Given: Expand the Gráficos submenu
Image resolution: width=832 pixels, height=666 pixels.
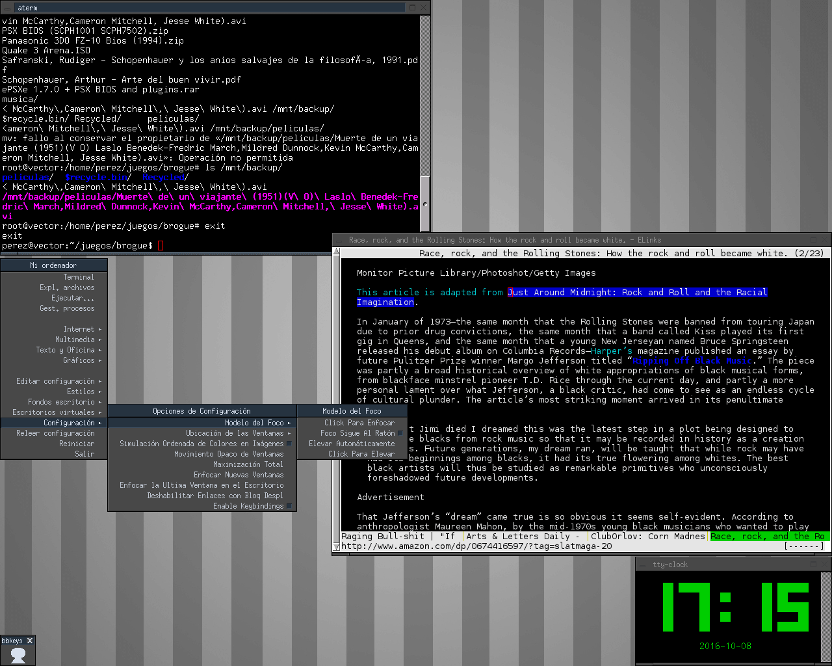Looking at the screenshot, I should click(54, 360).
